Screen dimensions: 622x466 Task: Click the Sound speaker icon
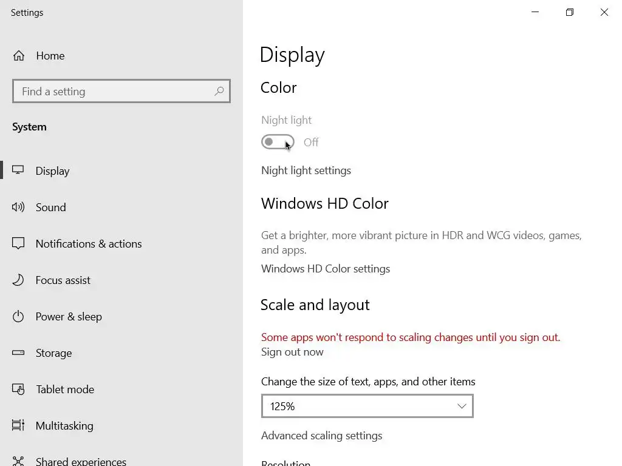point(18,207)
